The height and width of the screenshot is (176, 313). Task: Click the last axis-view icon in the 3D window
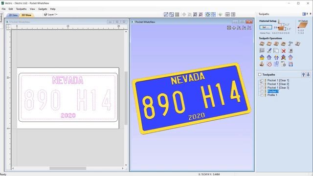pyautogui.click(x=249, y=27)
